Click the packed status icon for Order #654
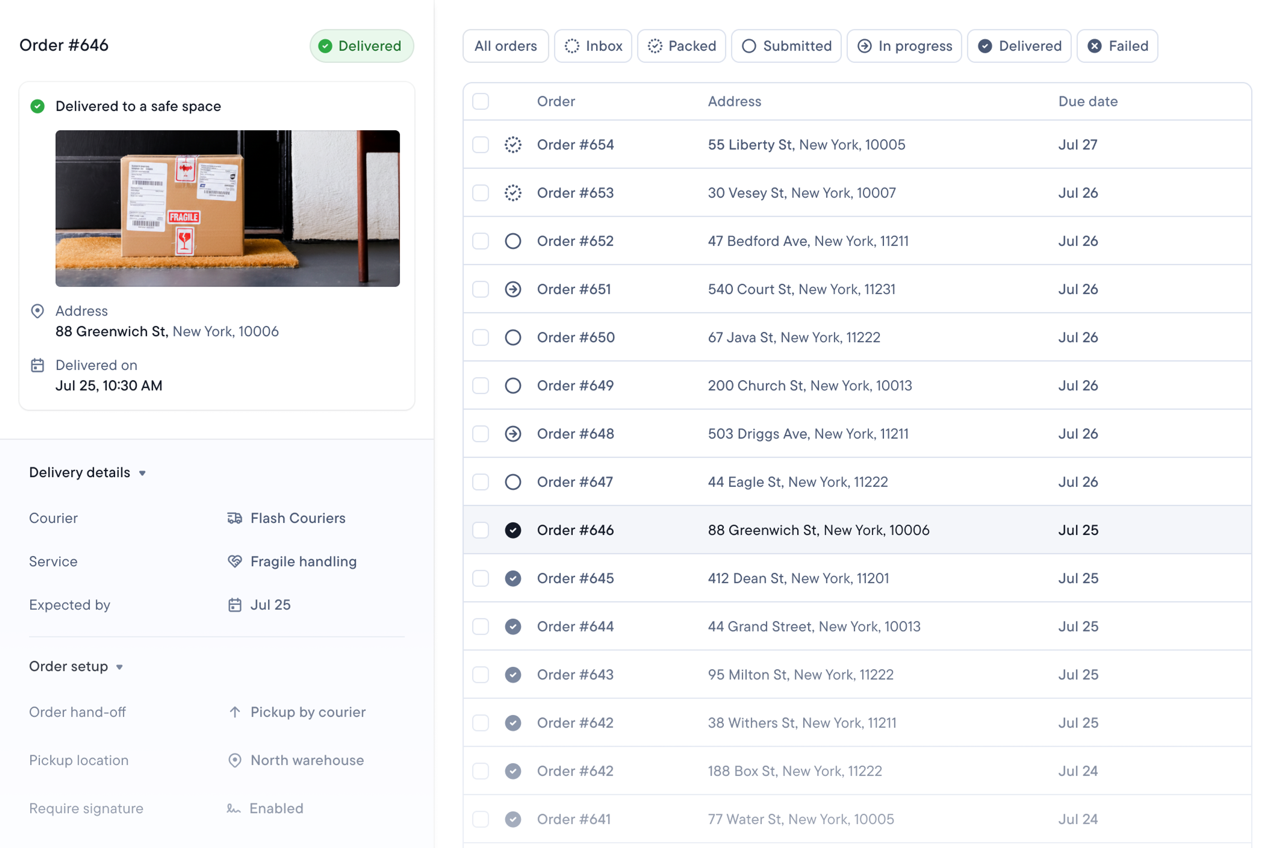The image size is (1281, 848). [x=513, y=145]
